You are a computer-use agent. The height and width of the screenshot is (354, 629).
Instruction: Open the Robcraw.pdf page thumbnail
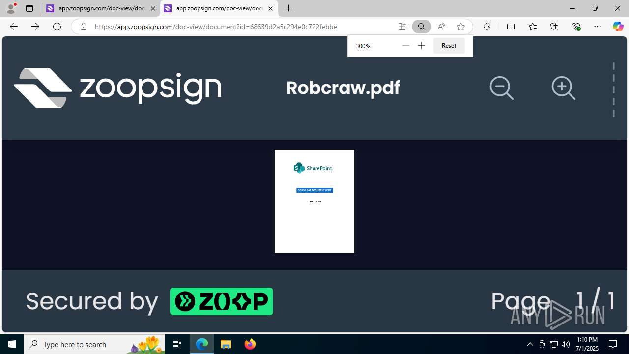coord(314,202)
